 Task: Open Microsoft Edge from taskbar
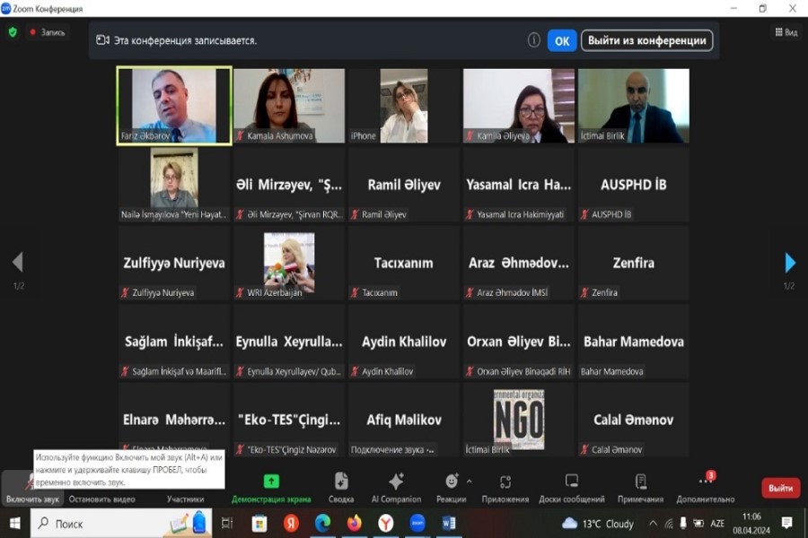[x=322, y=524]
